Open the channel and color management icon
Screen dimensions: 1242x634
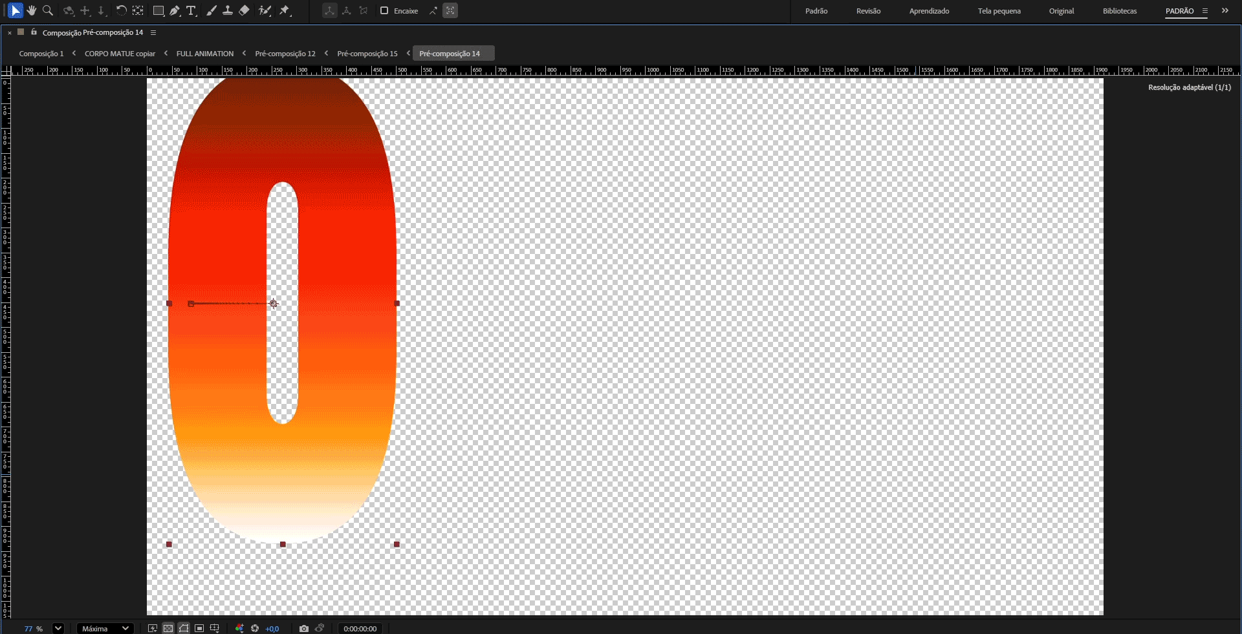coord(239,628)
